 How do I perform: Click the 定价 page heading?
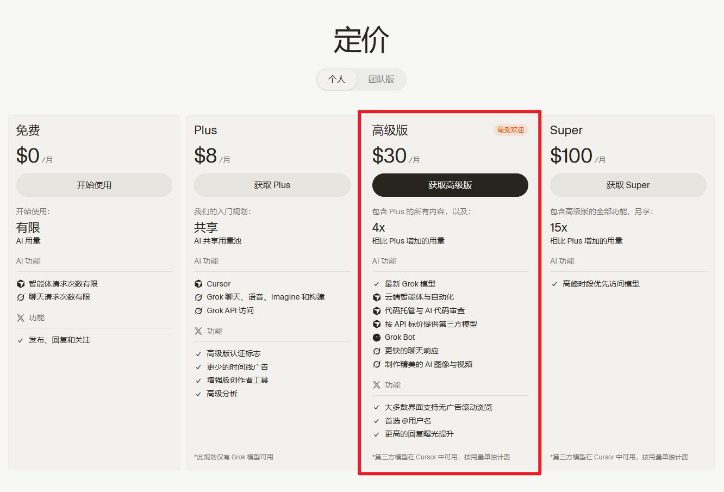(361, 40)
